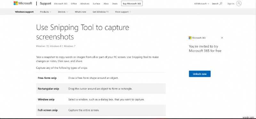The height and width of the screenshot is (119, 256).
Task: Click the Buy Microsoft 365 button
Action: coord(132,4)
